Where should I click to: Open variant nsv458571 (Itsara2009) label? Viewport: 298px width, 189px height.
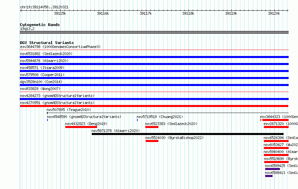(x=42, y=68)
